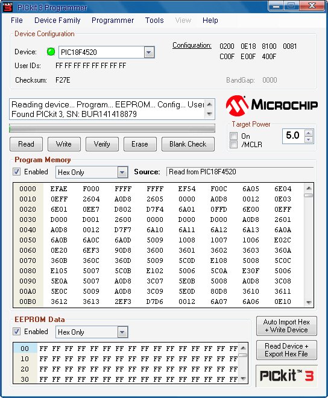
Task: Open Program Memory Hex Only dropdown
Action: (122, 172)
